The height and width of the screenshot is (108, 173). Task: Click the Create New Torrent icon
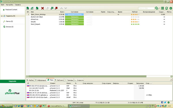[37, 8]
